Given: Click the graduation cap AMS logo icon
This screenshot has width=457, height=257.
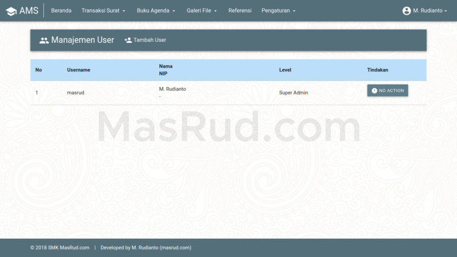Looking at the screenshot, I should tap(11, 11).
